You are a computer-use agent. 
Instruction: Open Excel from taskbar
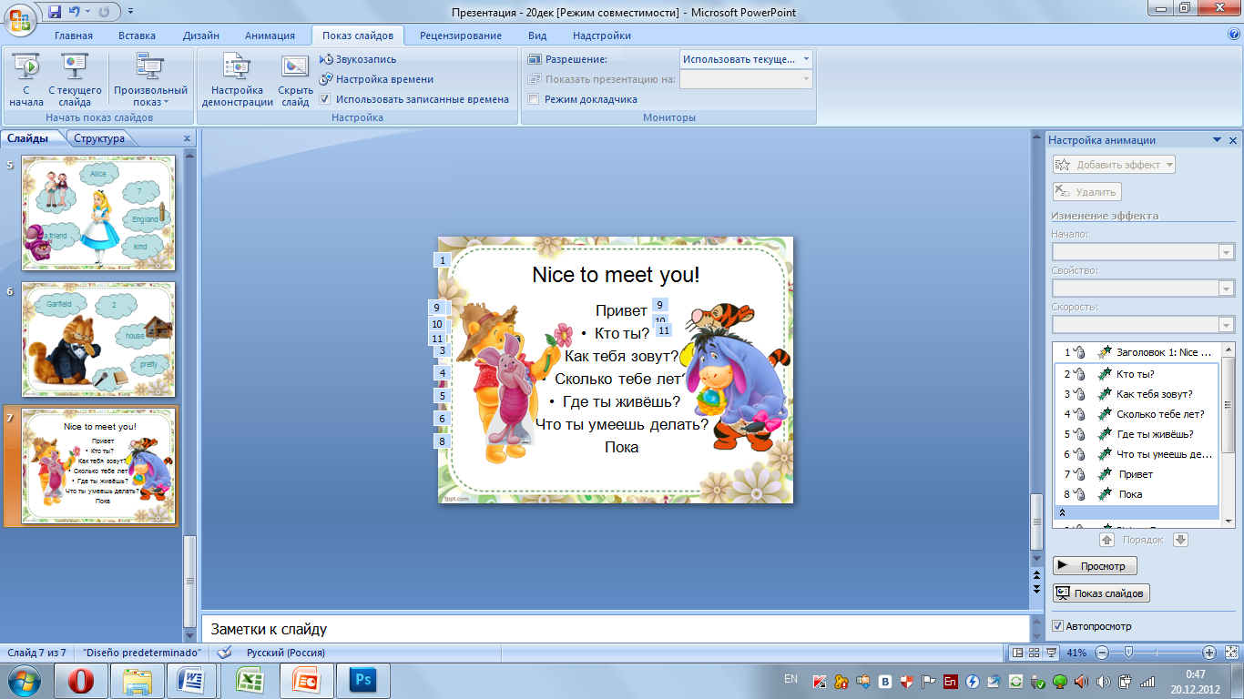[250, 681]
